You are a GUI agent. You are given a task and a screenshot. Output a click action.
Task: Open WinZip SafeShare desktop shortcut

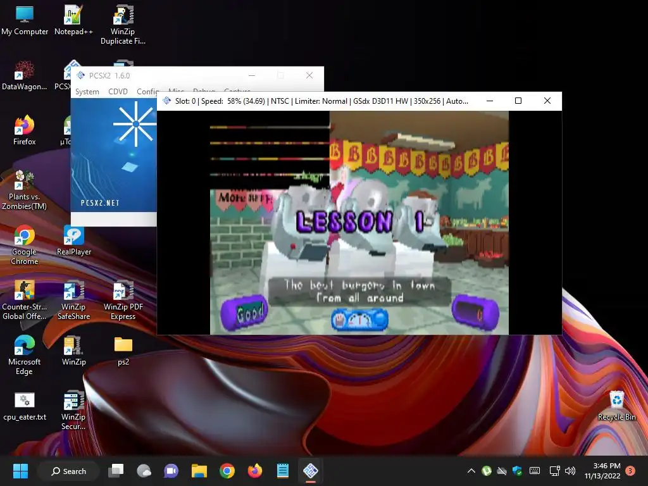point(73,300)
